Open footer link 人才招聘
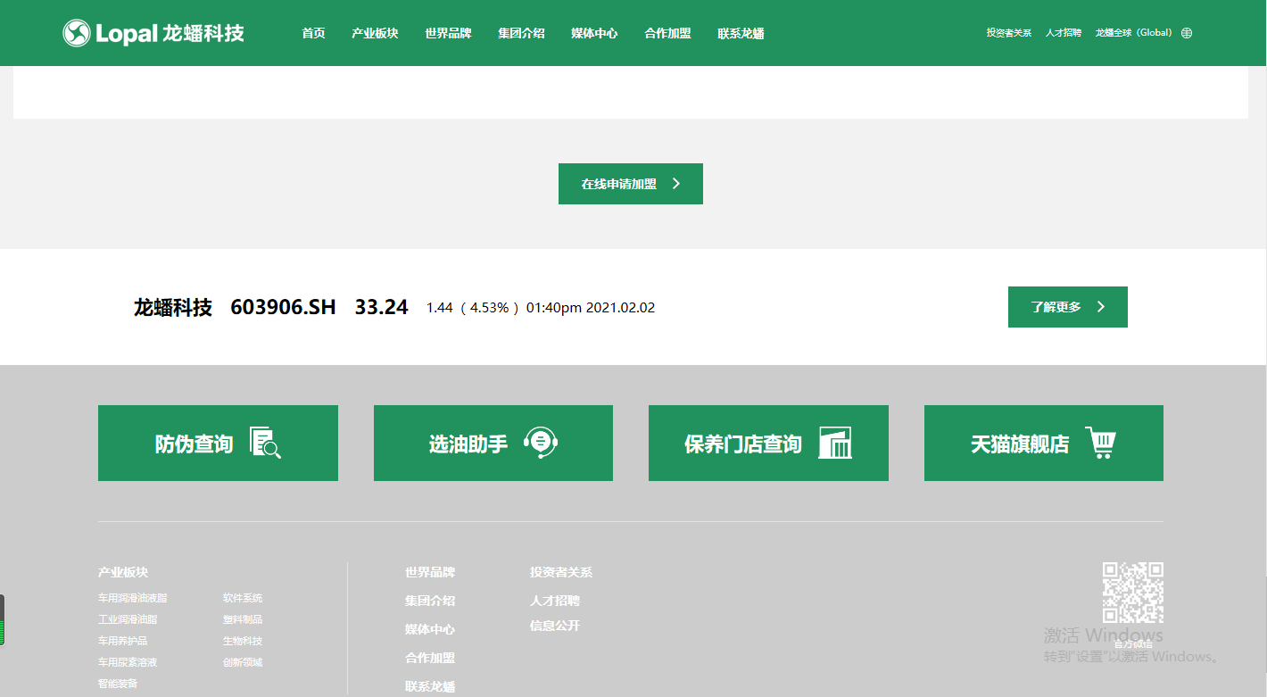 click(x=555, y=601)
